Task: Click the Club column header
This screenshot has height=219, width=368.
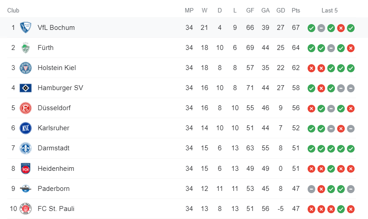Action: 13,11
